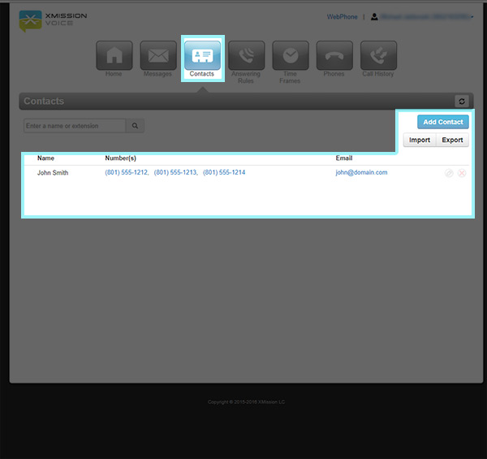Open Answering Rules

[246, 56]
